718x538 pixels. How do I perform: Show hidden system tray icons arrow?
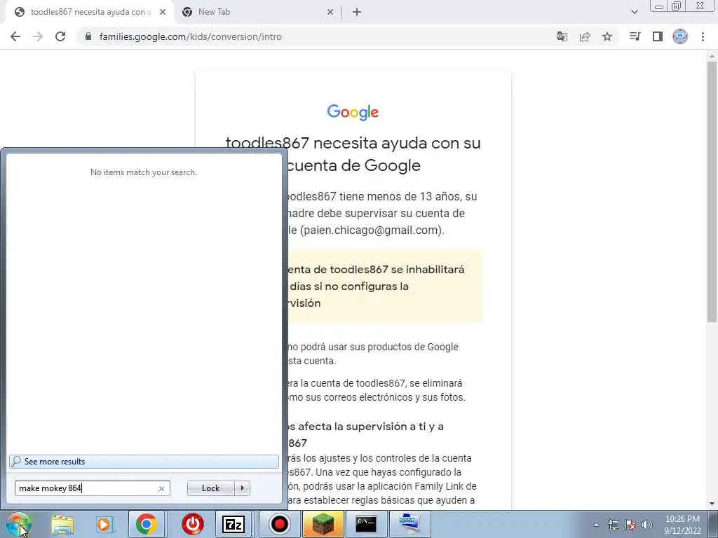click(x=596, y=525)
